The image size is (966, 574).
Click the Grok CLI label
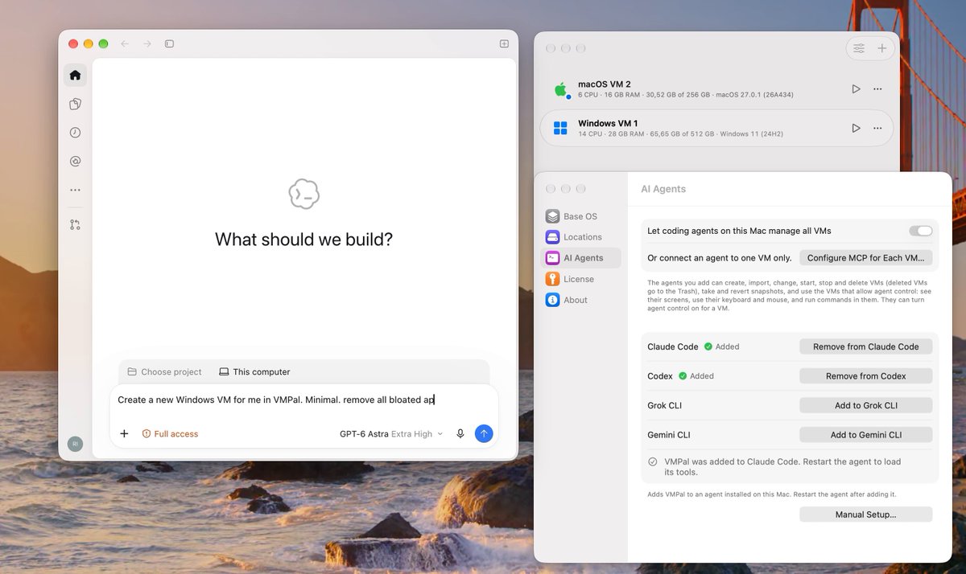coord(664,405)
